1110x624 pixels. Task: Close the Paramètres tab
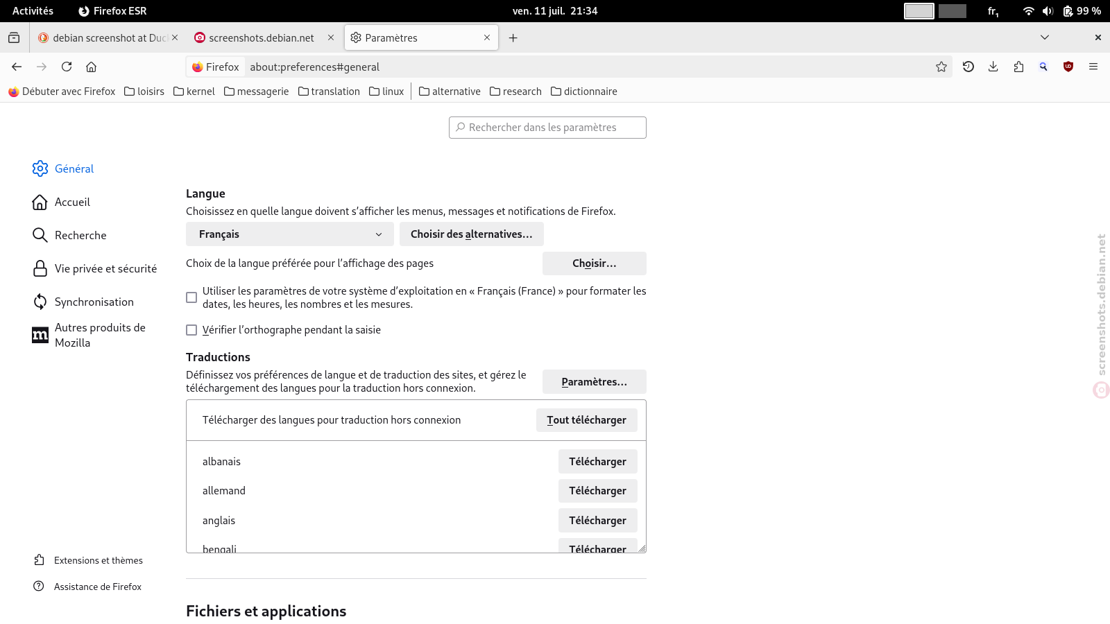[487, 37]
